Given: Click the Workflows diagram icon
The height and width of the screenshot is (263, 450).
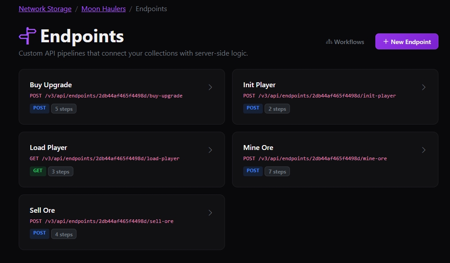Looking at the screenshot, I should pos(329,42).
